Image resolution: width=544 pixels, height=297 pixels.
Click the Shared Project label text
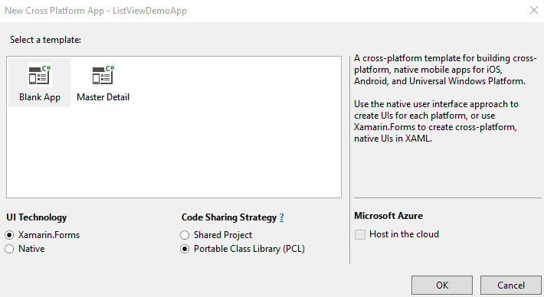223,235
